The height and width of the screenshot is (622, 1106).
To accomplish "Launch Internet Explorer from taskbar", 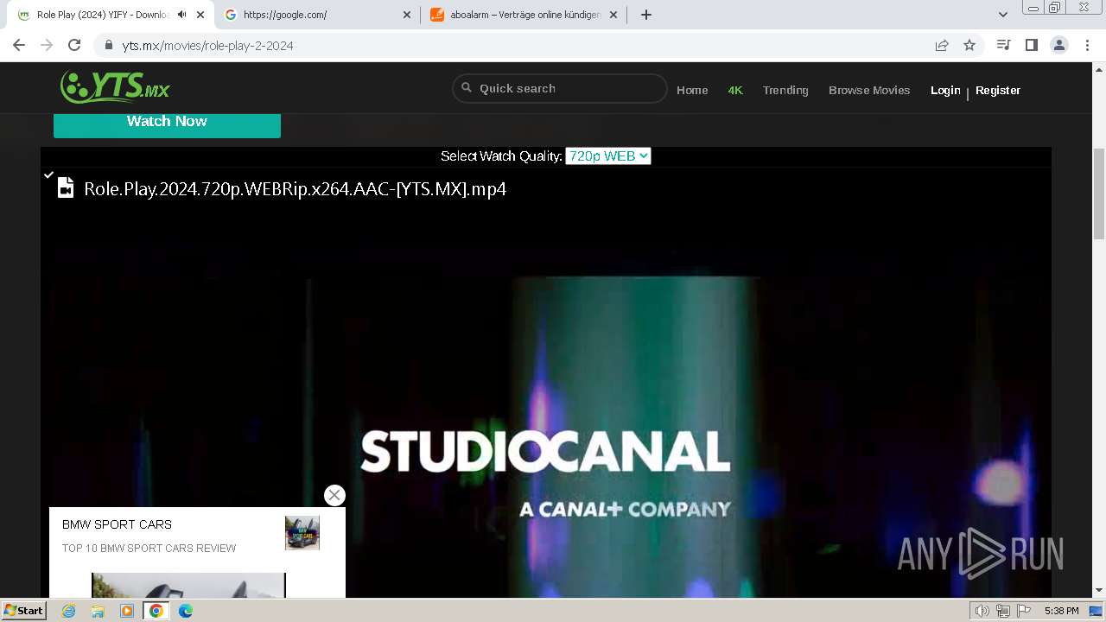I will point(69,611).
